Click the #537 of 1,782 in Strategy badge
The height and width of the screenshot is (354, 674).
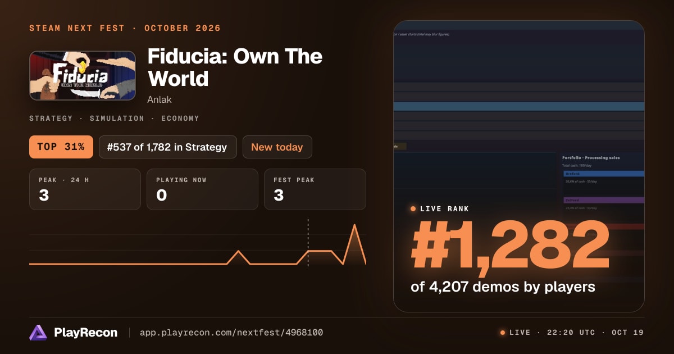click(x=167, y=147)
